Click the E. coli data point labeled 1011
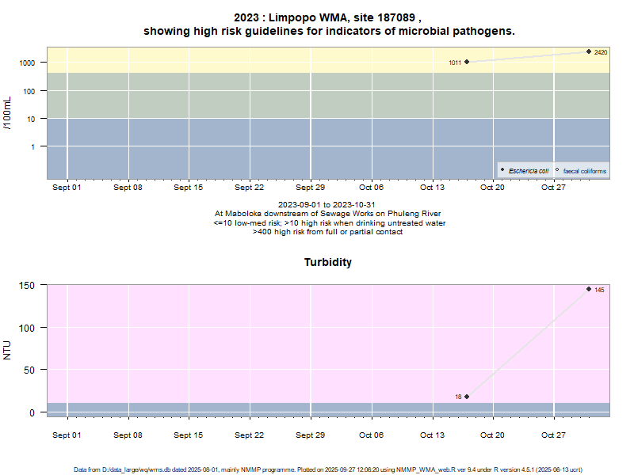Image resolution: width=634 pixels, height=475 pixels. (x=467, y=62)
